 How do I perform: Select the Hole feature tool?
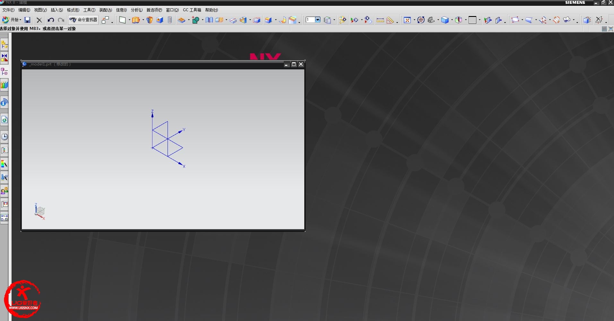[x=160, y=20]
